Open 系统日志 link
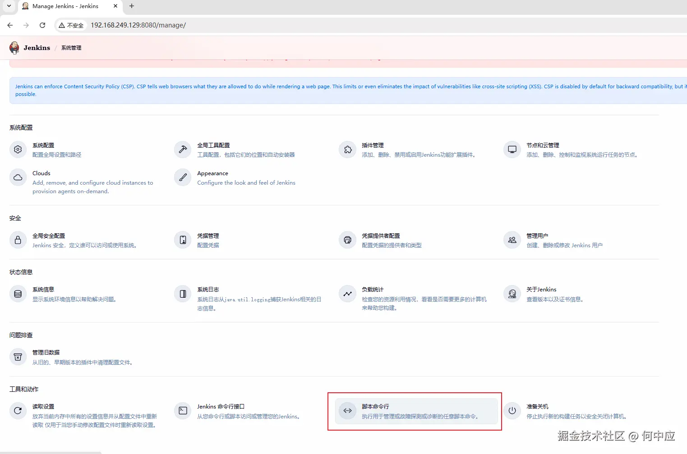687x454 pixels. coord(208,290)
